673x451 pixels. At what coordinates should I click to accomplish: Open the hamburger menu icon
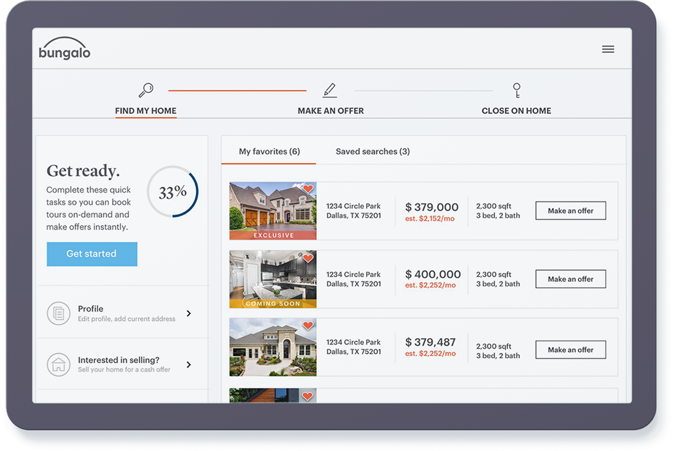[x=608, y=49]
